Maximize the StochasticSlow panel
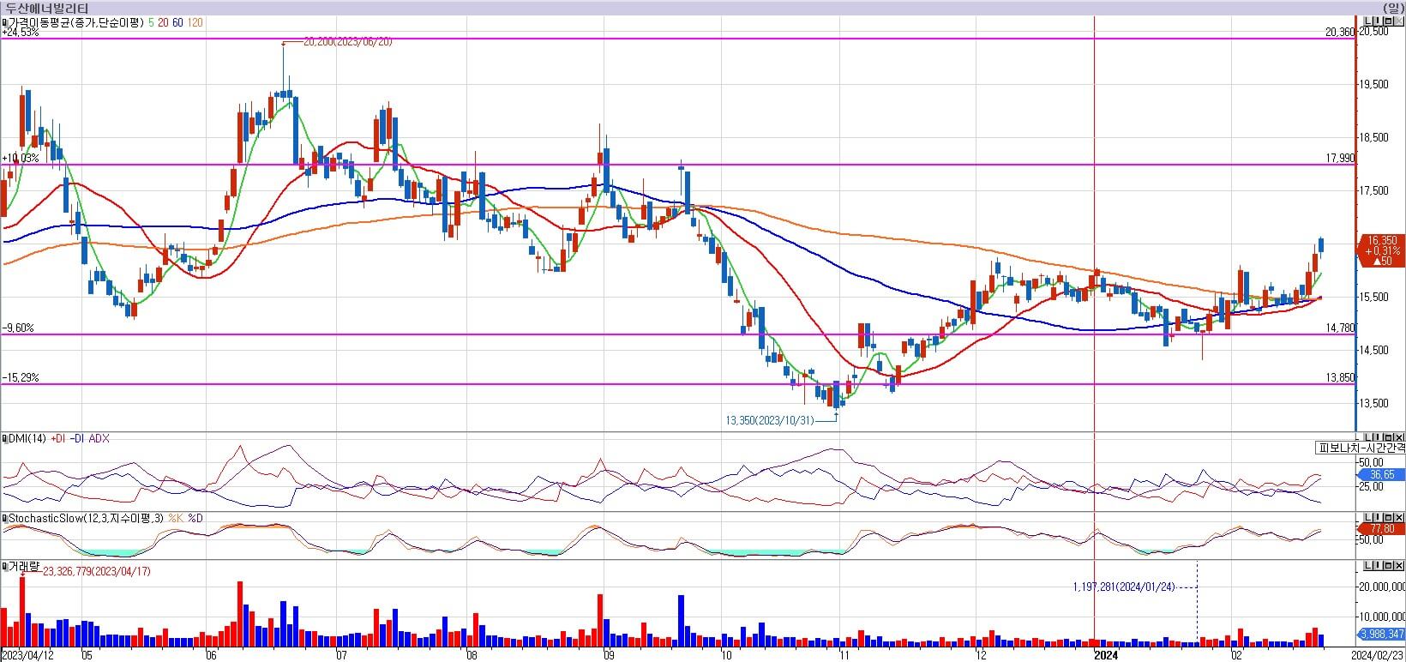The image size is (1406, 662). 1388,517
